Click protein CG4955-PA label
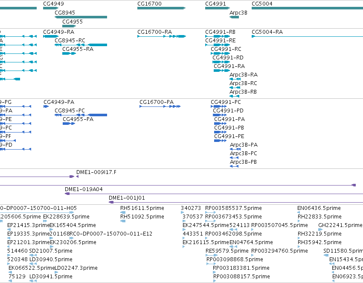Image resolution: width=363 pixels, height=283 pixels. (x=78, y=119)
